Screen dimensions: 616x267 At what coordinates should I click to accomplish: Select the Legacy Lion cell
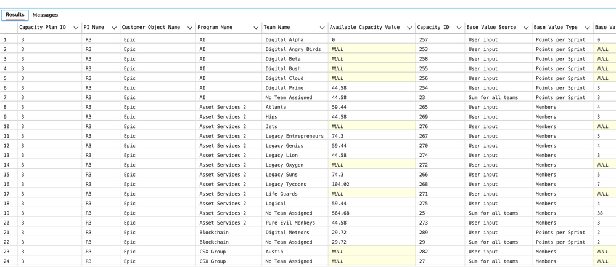(295, 155)
